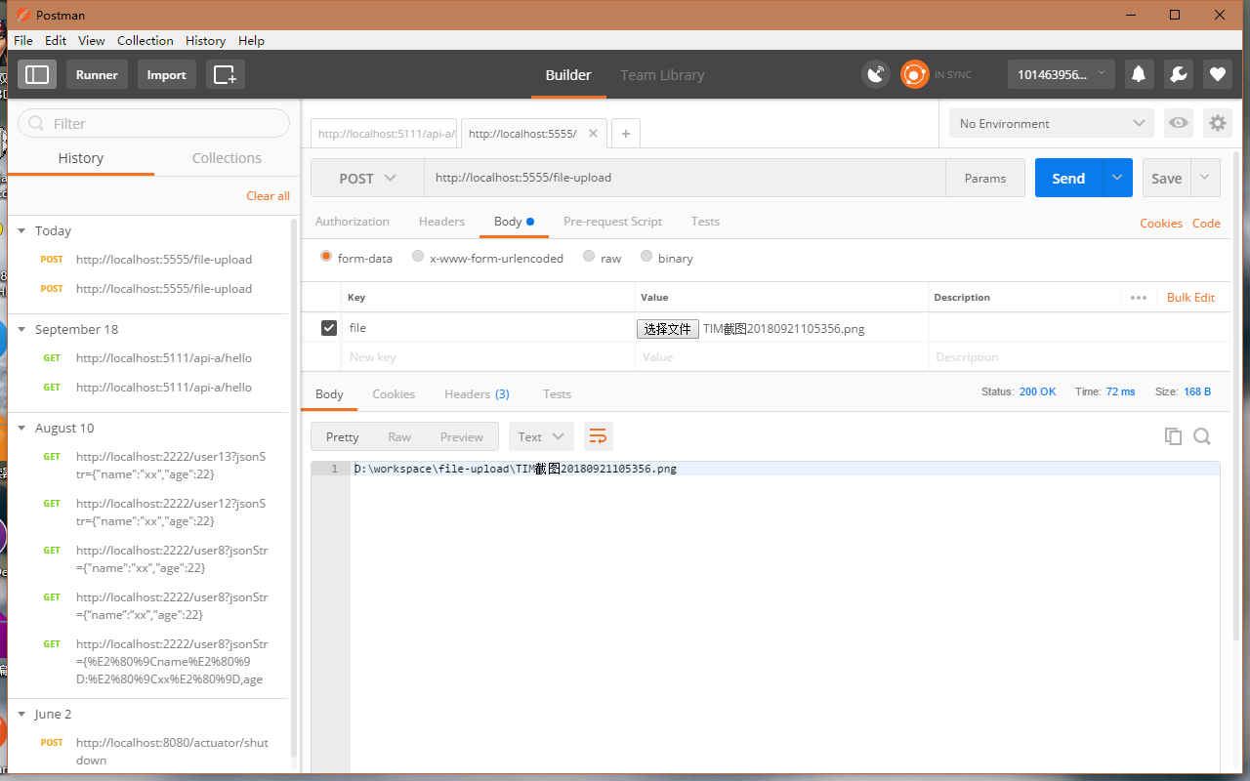
Task: Select the form-data radio button
Action: 326,256
